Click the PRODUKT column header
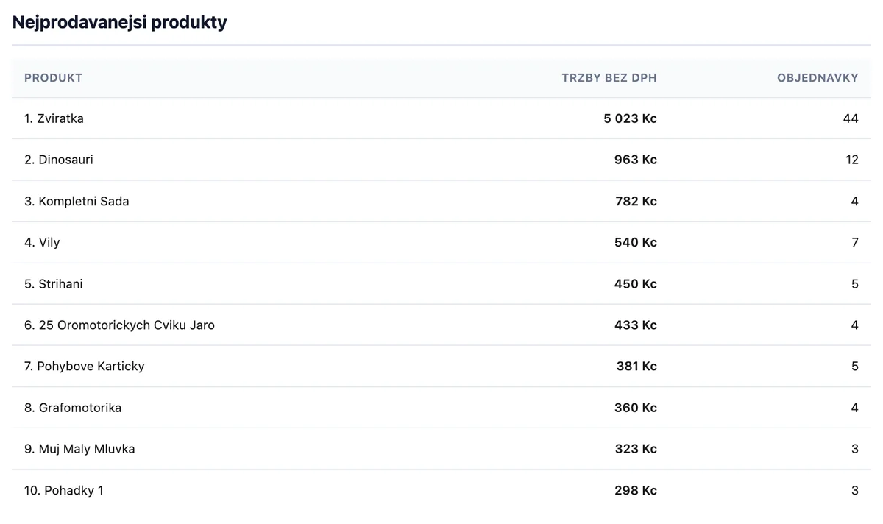The width and height of the screenshot is (883, 524). click(x=53, y=77)
